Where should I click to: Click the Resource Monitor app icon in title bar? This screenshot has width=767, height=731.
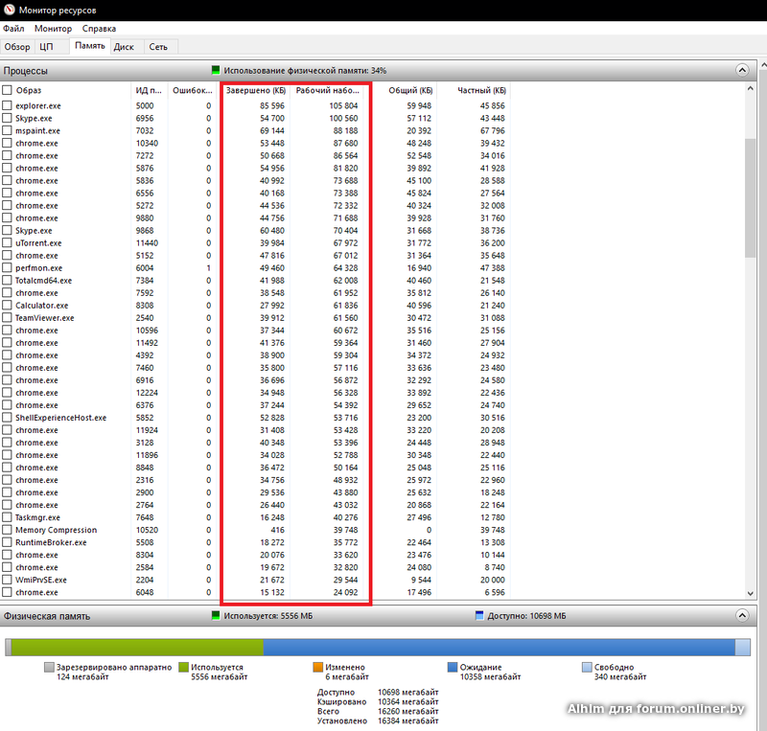point(10,10)
